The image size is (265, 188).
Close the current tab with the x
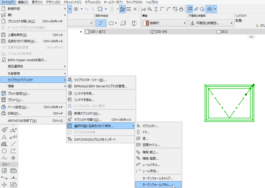tap(81, 32)
